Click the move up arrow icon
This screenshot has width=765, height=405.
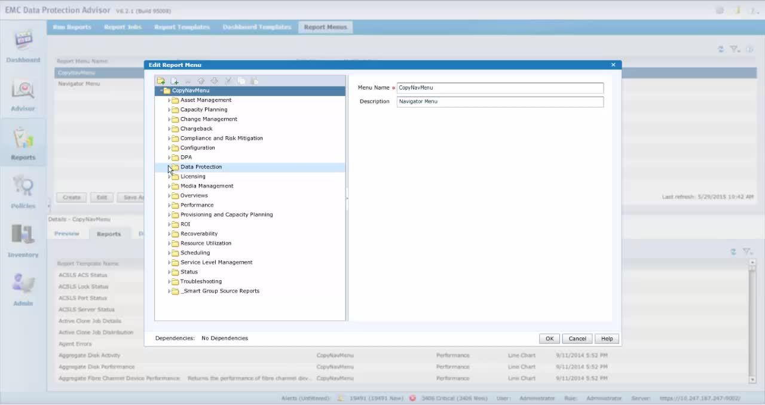(201, 81)
